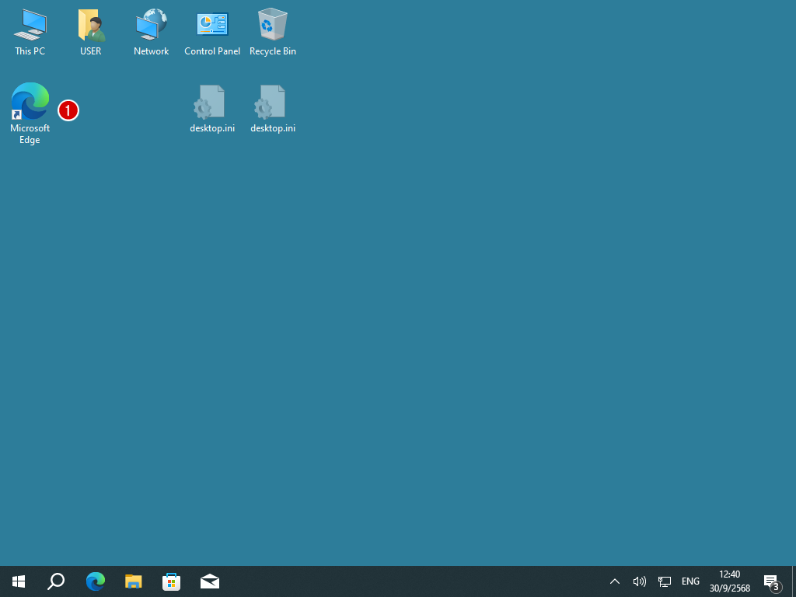Image resolution: width=796 pixels, height=597 pixels.
Task: Open the Mail app from taskbar
Action: [209, 581]
